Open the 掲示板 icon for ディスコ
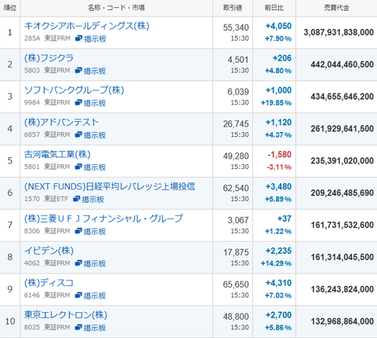 (90, 296)
